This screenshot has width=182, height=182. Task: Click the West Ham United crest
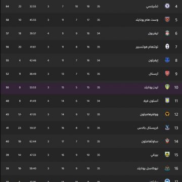pos(167,20)
